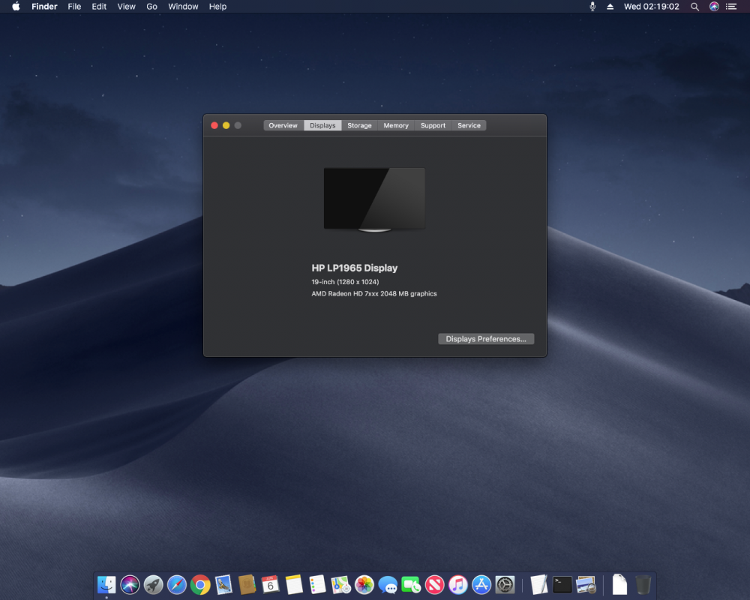This screenshot has width=750, height=600.
Task: Open App Store in Dock
Action: (x=481, y=585)
